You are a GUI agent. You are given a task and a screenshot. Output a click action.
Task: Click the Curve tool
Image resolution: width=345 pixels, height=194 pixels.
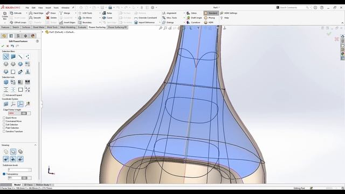(x=107, y=18)
